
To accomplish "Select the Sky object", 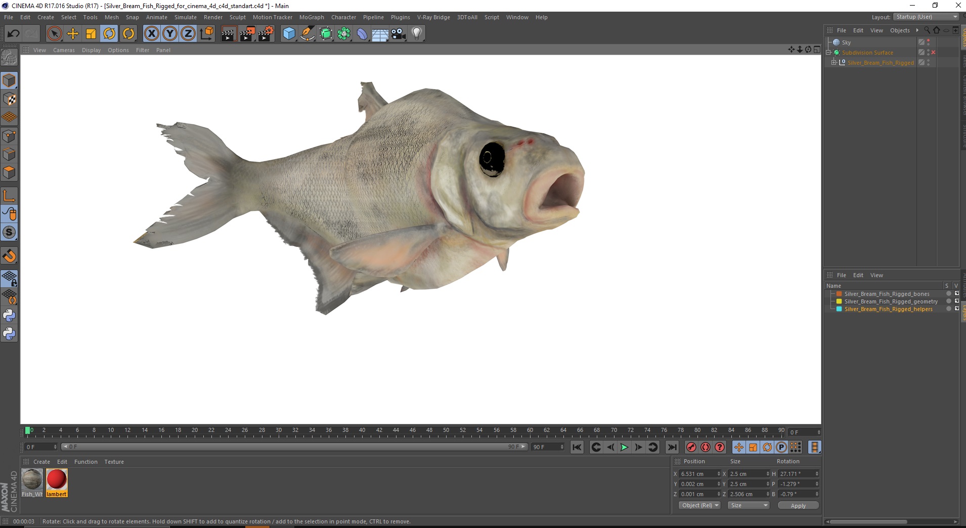I will pyautogui.click(x=846, y=42).
